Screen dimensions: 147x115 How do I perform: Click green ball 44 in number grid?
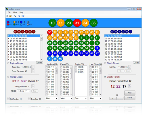pyautogui.click(x=87, y=43)
